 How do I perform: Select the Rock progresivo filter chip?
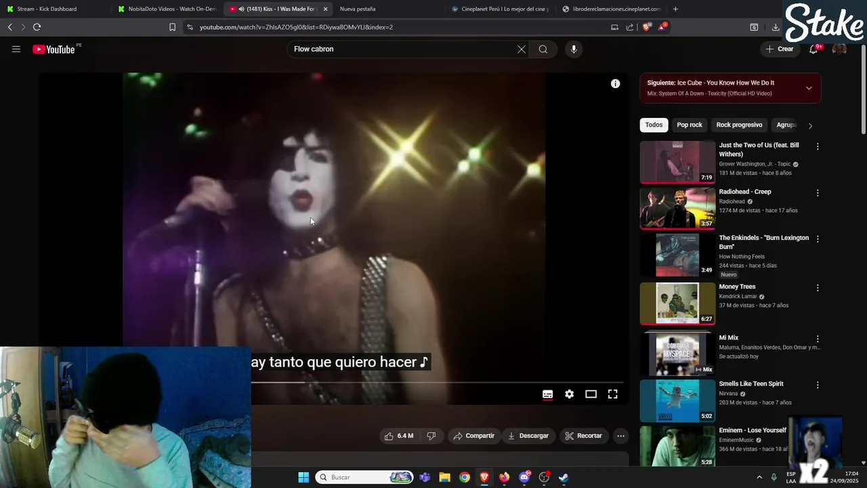pyautogui.click(x=739, y=125)
